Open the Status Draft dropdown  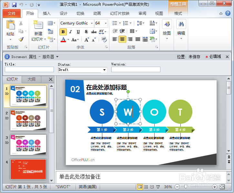(x=105, y=70)
